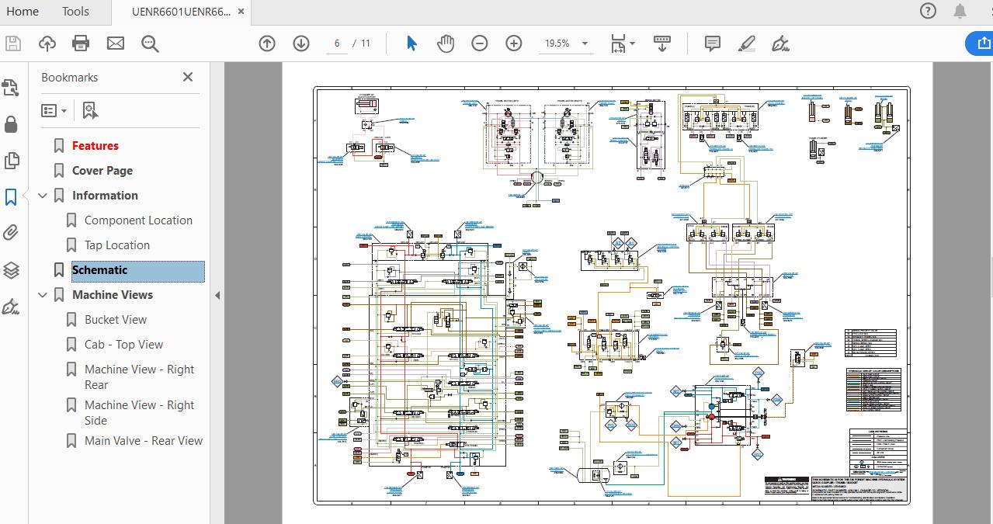Select the Hand pan tool
Viewport: 993px width, 524px height.
coord(445,43)
